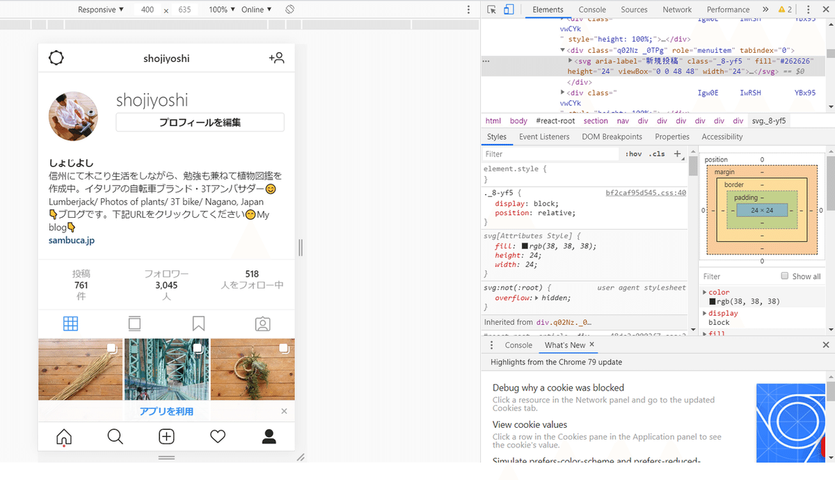This screenshot has width=835, height=480.
Task: Switch to the Console tab
Action: pyautogui.click(x=592, y=10)
